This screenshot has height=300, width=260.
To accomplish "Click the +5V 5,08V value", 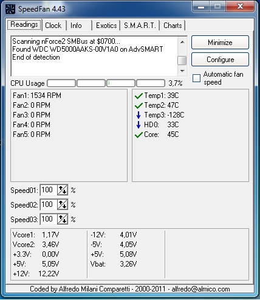I will [128, 254].
